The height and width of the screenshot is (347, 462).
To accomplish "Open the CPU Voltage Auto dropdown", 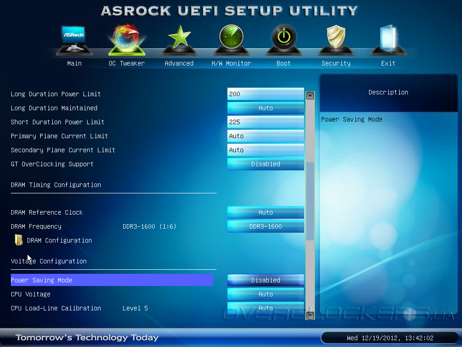I will 265,294.
